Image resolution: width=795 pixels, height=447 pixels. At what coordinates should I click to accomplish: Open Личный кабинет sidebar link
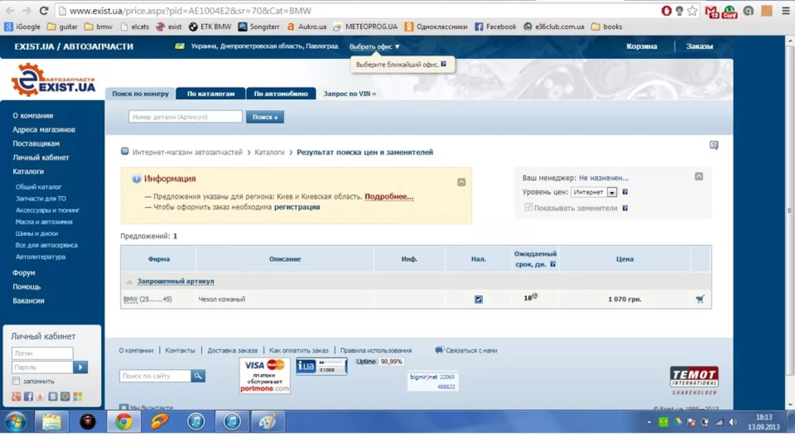click(41, 158)
